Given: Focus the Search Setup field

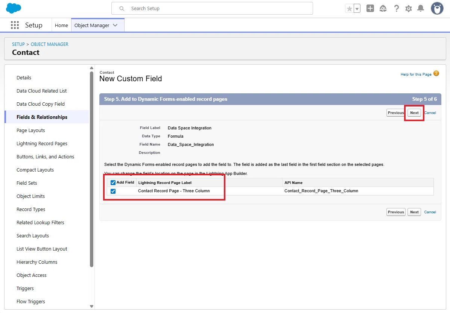Looking at the screenshot, I should (212, 8).
